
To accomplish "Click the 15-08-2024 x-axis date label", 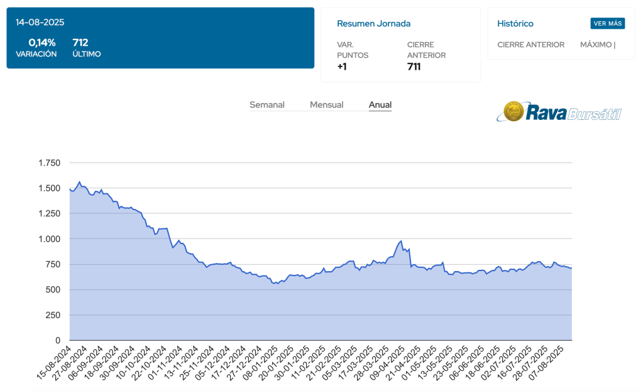I will coord(54,363).
